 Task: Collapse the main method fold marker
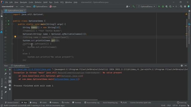pyautogui.click(x=12, y=24)
